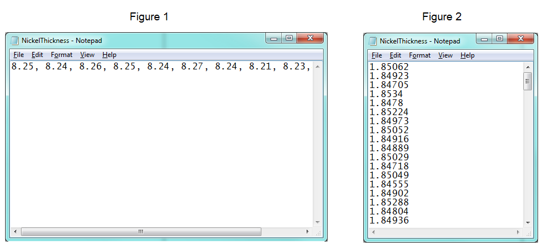This screenshot has height=250, width=546.
Task: Open Help menu in Figure 1 Notepad
Action: pos(109,55)
